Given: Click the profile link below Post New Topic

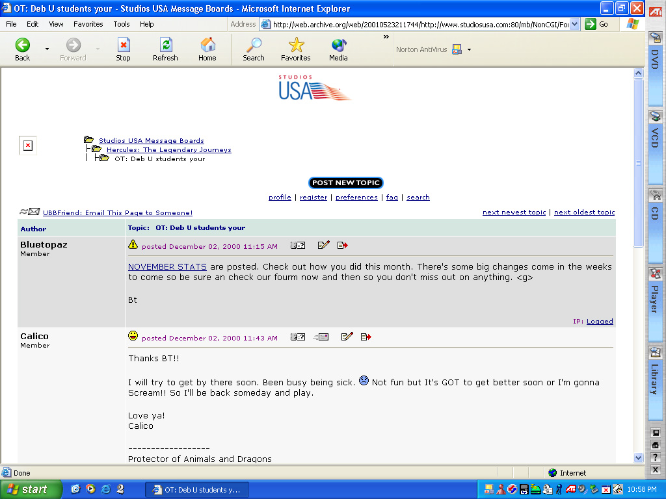Looking at the screenshot, I should (x=280, y=198).
